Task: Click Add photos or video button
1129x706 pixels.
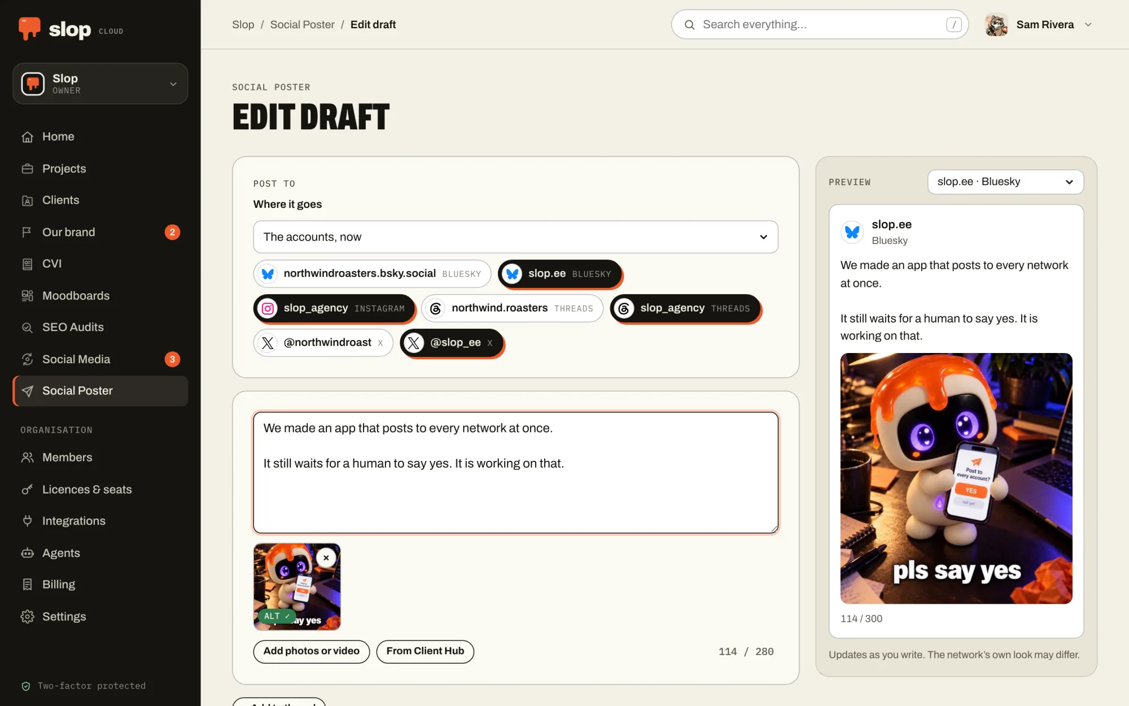Action: (x=312, y=651)
